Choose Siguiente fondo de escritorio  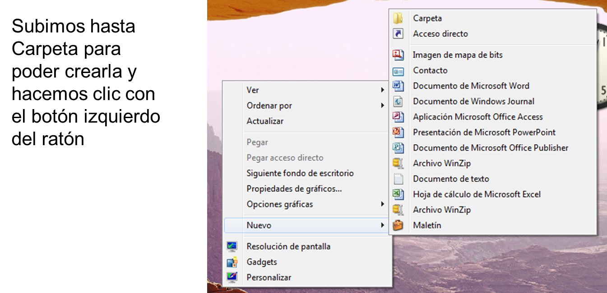tap(300, 173)
